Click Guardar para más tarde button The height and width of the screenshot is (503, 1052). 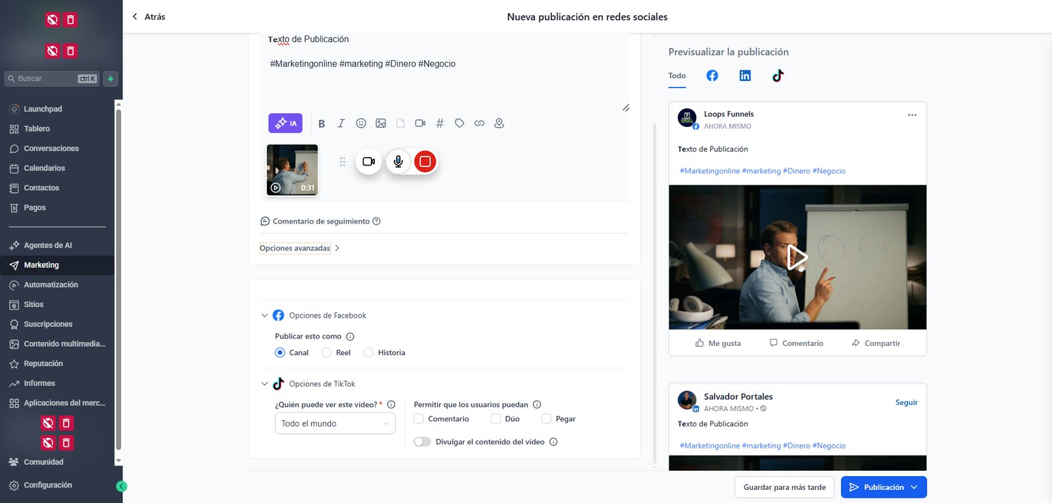point(784,487)
